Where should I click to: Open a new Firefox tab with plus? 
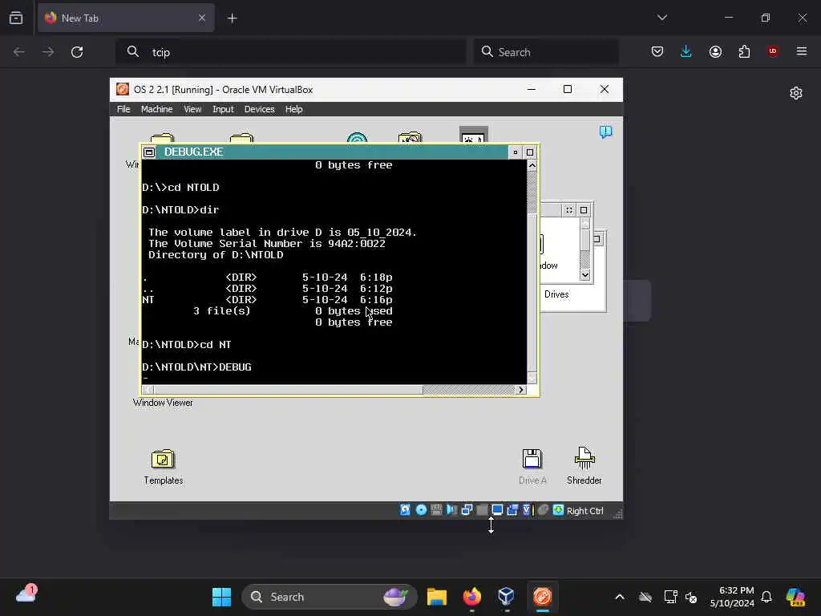click(x=232, y=18)
